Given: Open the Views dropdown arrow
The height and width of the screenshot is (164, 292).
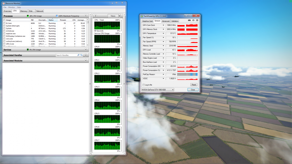Looking at the screenshot, I should pos(119,16).
